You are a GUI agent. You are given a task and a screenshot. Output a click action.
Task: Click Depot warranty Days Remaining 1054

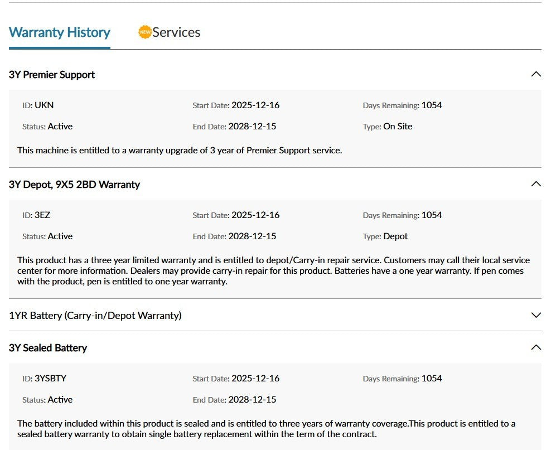click(x=432, y=215)
